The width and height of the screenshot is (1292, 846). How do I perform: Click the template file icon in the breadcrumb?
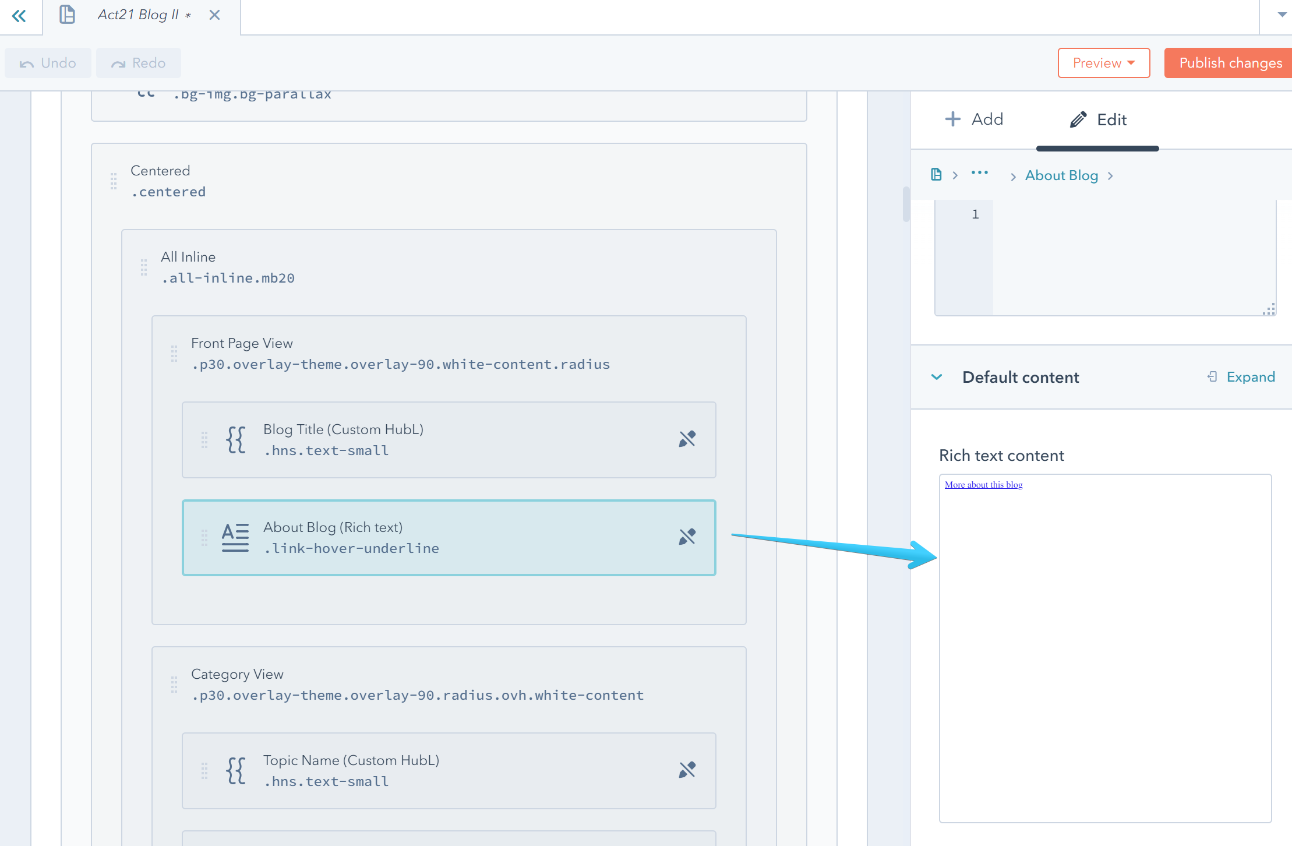[936, 174]
